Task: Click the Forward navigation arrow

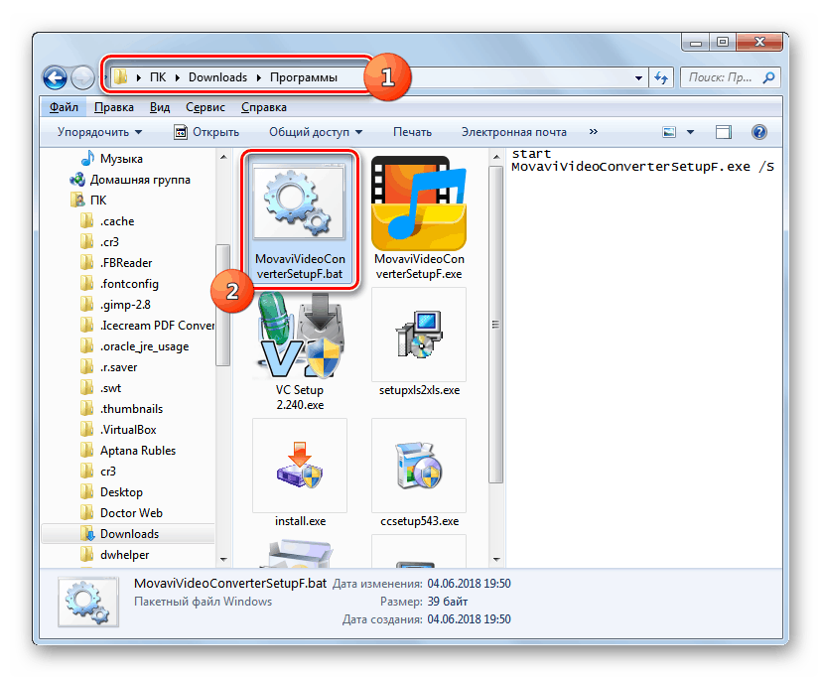Action: [x=81, y=78]
